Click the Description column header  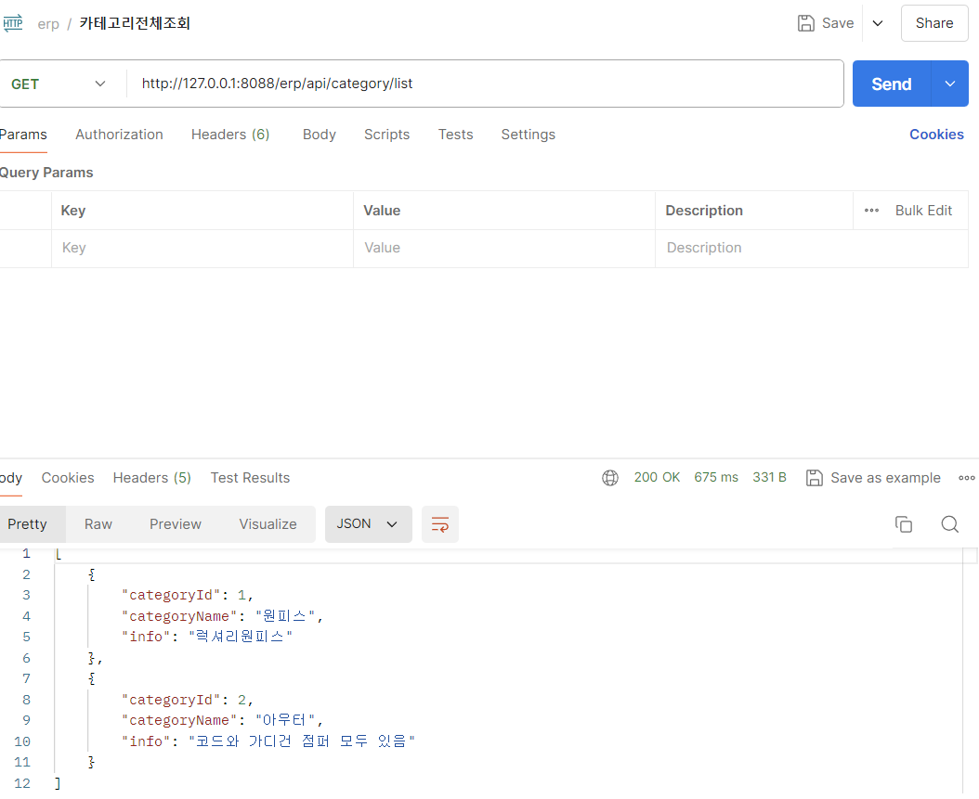tap(704, 211)
